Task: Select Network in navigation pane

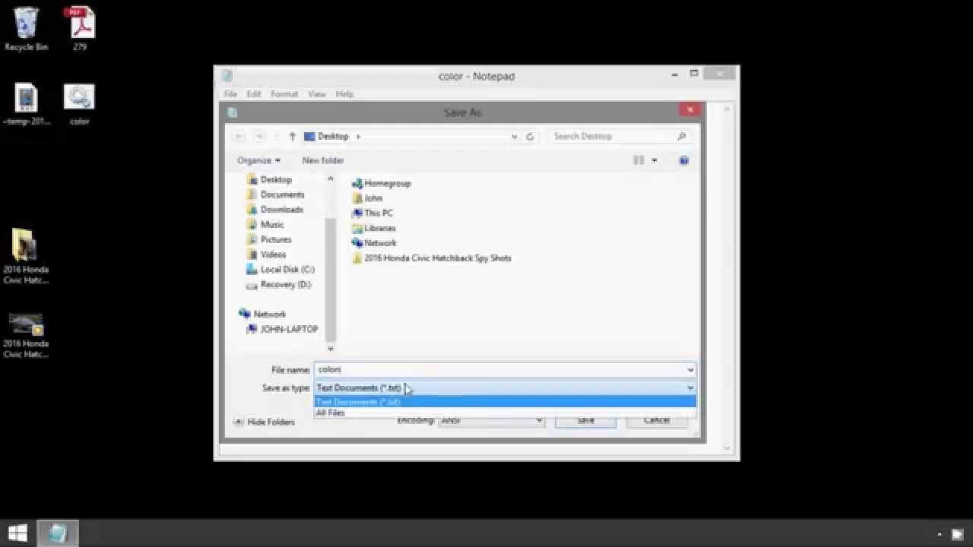Action: (262, 314)
